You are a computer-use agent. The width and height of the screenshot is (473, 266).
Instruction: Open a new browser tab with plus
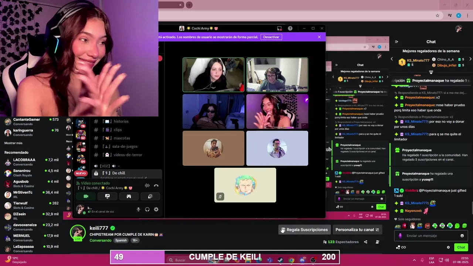tap(189, 5)
